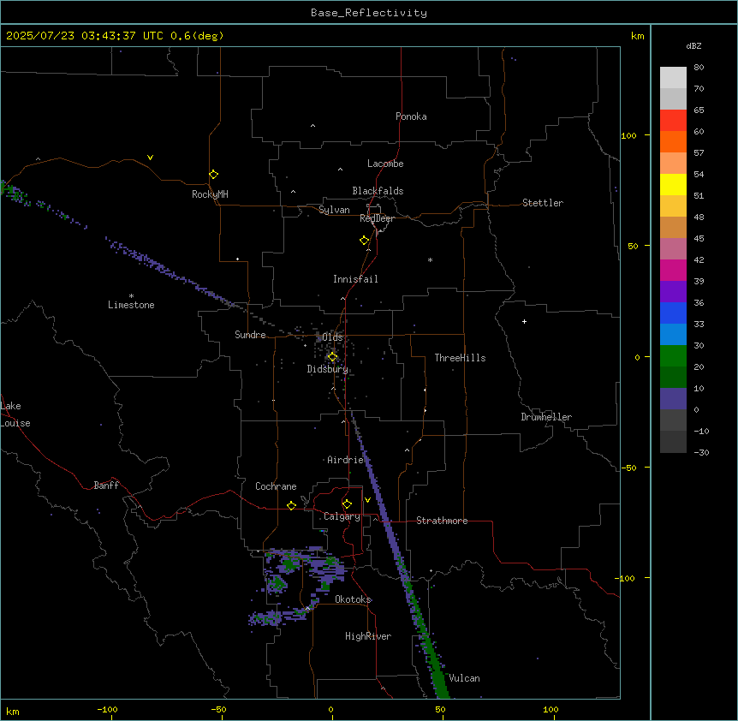The height and width of the screenshot is (721, 738).
Task: Select the Okotoks label
Action: [x=353, y=599]
